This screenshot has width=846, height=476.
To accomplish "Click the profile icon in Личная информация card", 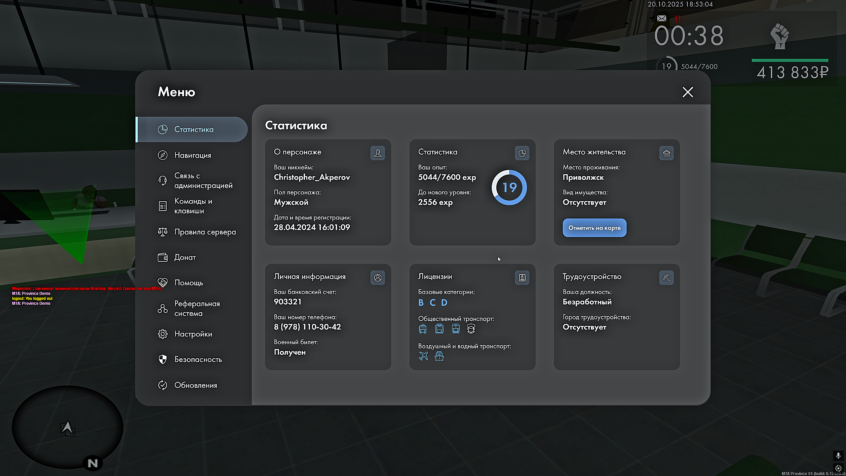I will click(377, 278).
